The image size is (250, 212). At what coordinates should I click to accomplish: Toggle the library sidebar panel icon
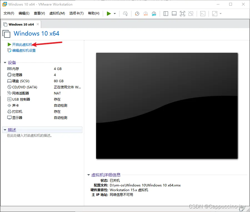pos(166,14)
